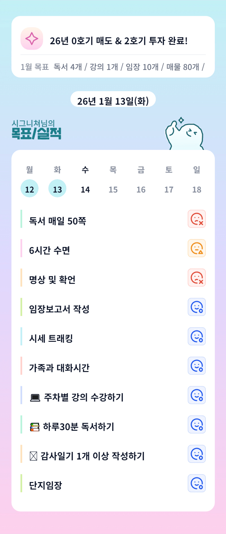Screen dimensions: 226x534
Task: Toggle status for 단지임장 goal
Action: (x=196, y=483)
